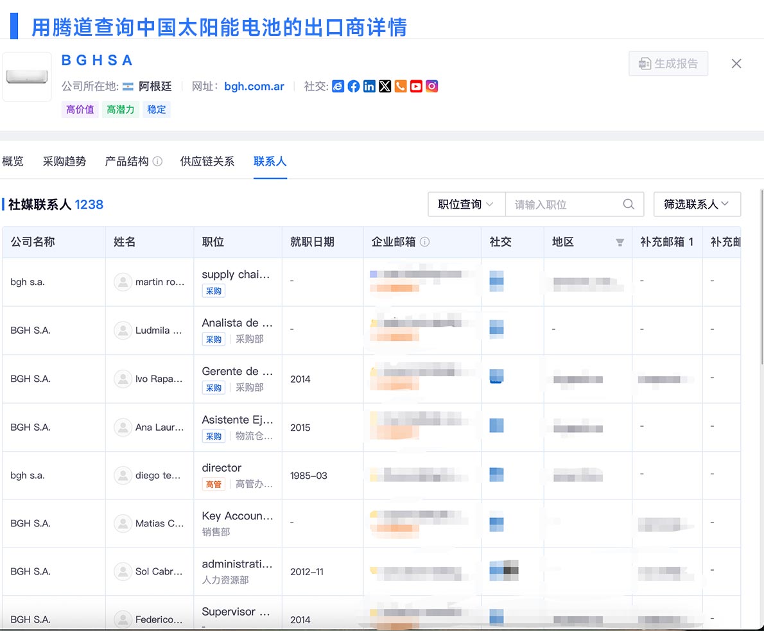
Task: Click the 生成报告 button
Action: [668, 64]
